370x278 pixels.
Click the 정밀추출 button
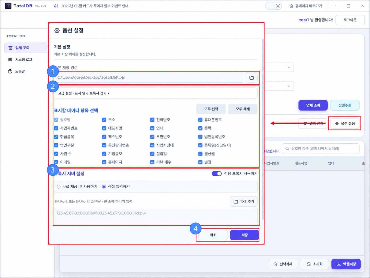click(x=345, y=105)
